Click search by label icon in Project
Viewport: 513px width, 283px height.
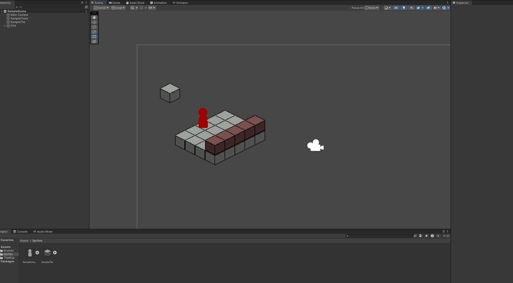pyautogui.click(x=426, y=236)
